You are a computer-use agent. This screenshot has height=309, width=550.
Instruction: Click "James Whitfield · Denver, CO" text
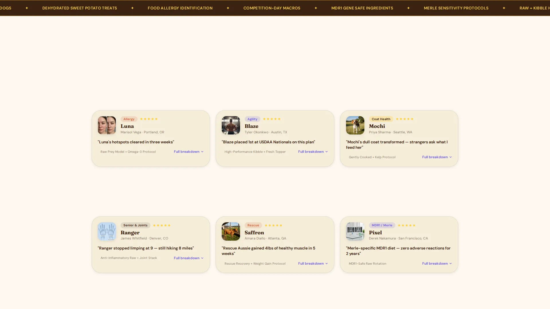point(144,238)
